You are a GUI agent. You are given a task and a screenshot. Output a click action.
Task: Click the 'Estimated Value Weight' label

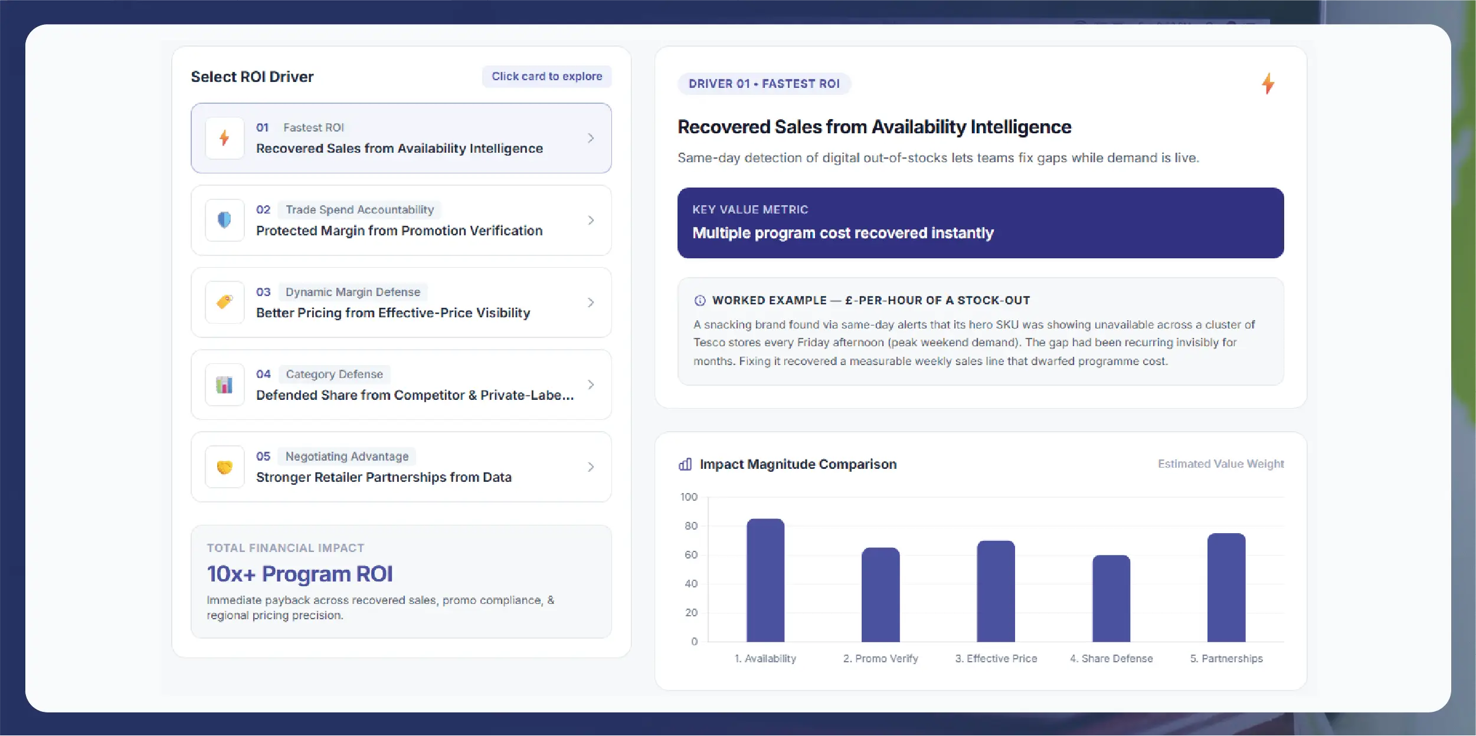click(1220, 464)
